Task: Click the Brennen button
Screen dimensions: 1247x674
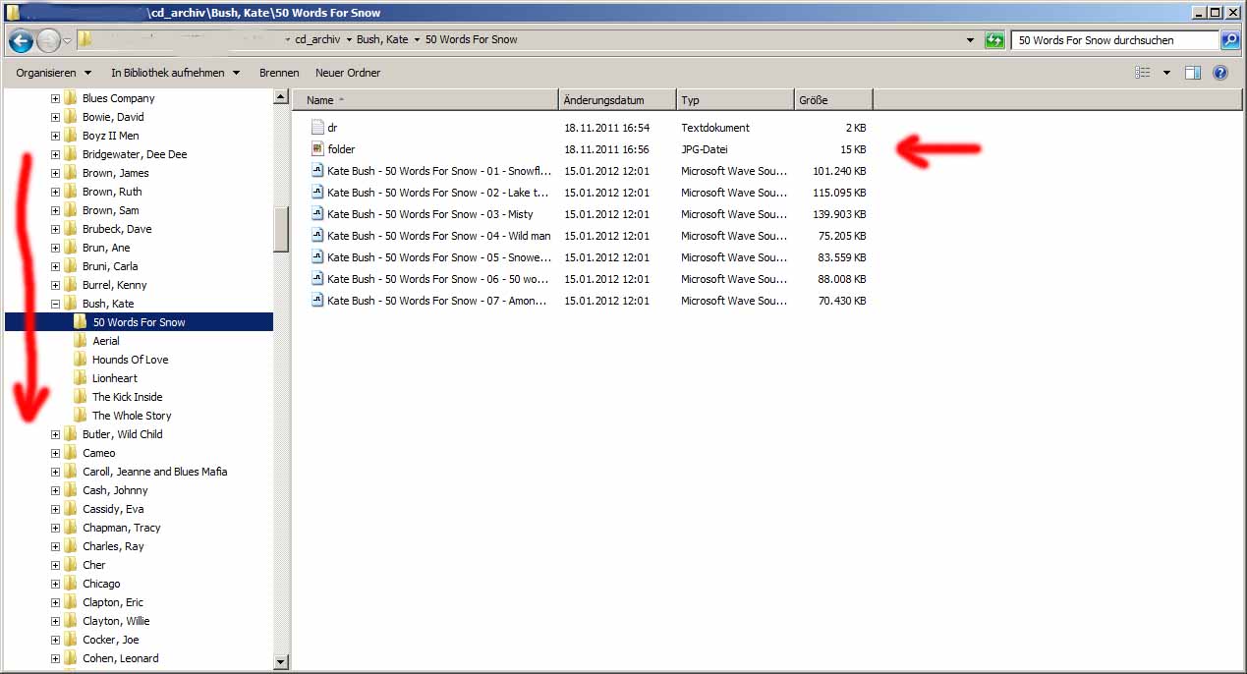Action: point(279,73)
